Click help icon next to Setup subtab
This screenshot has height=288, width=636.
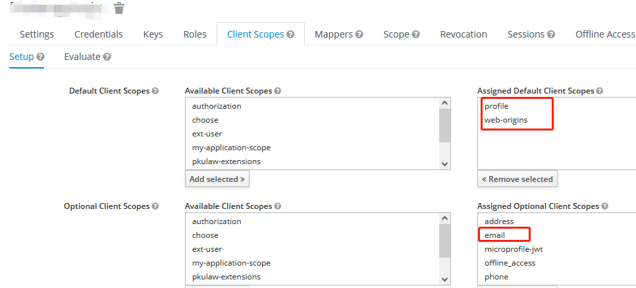(x=41, y=57)
